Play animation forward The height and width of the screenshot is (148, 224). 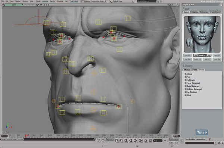(x=136, y=141)
